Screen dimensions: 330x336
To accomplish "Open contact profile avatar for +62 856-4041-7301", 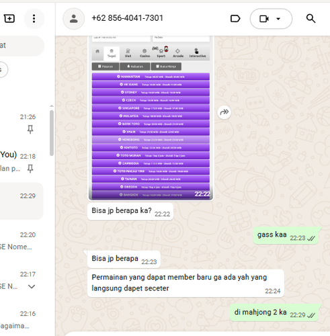I will tap(74, 19).
